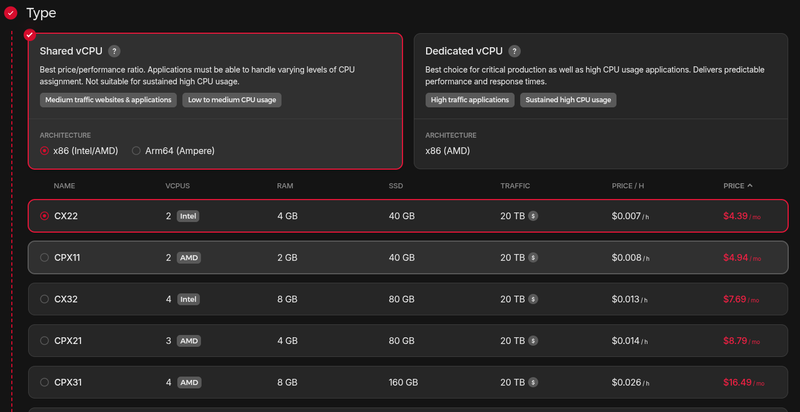Click the dollar traffic icon in CX22 row
The width and height of the screenshot is (800, 412).
(x=533, y=216)
